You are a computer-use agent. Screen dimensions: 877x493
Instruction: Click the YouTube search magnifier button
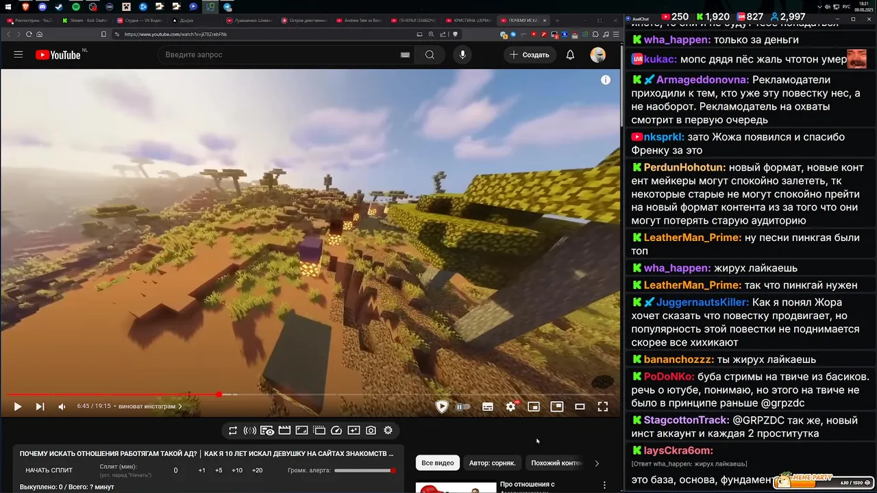(430, 55)
